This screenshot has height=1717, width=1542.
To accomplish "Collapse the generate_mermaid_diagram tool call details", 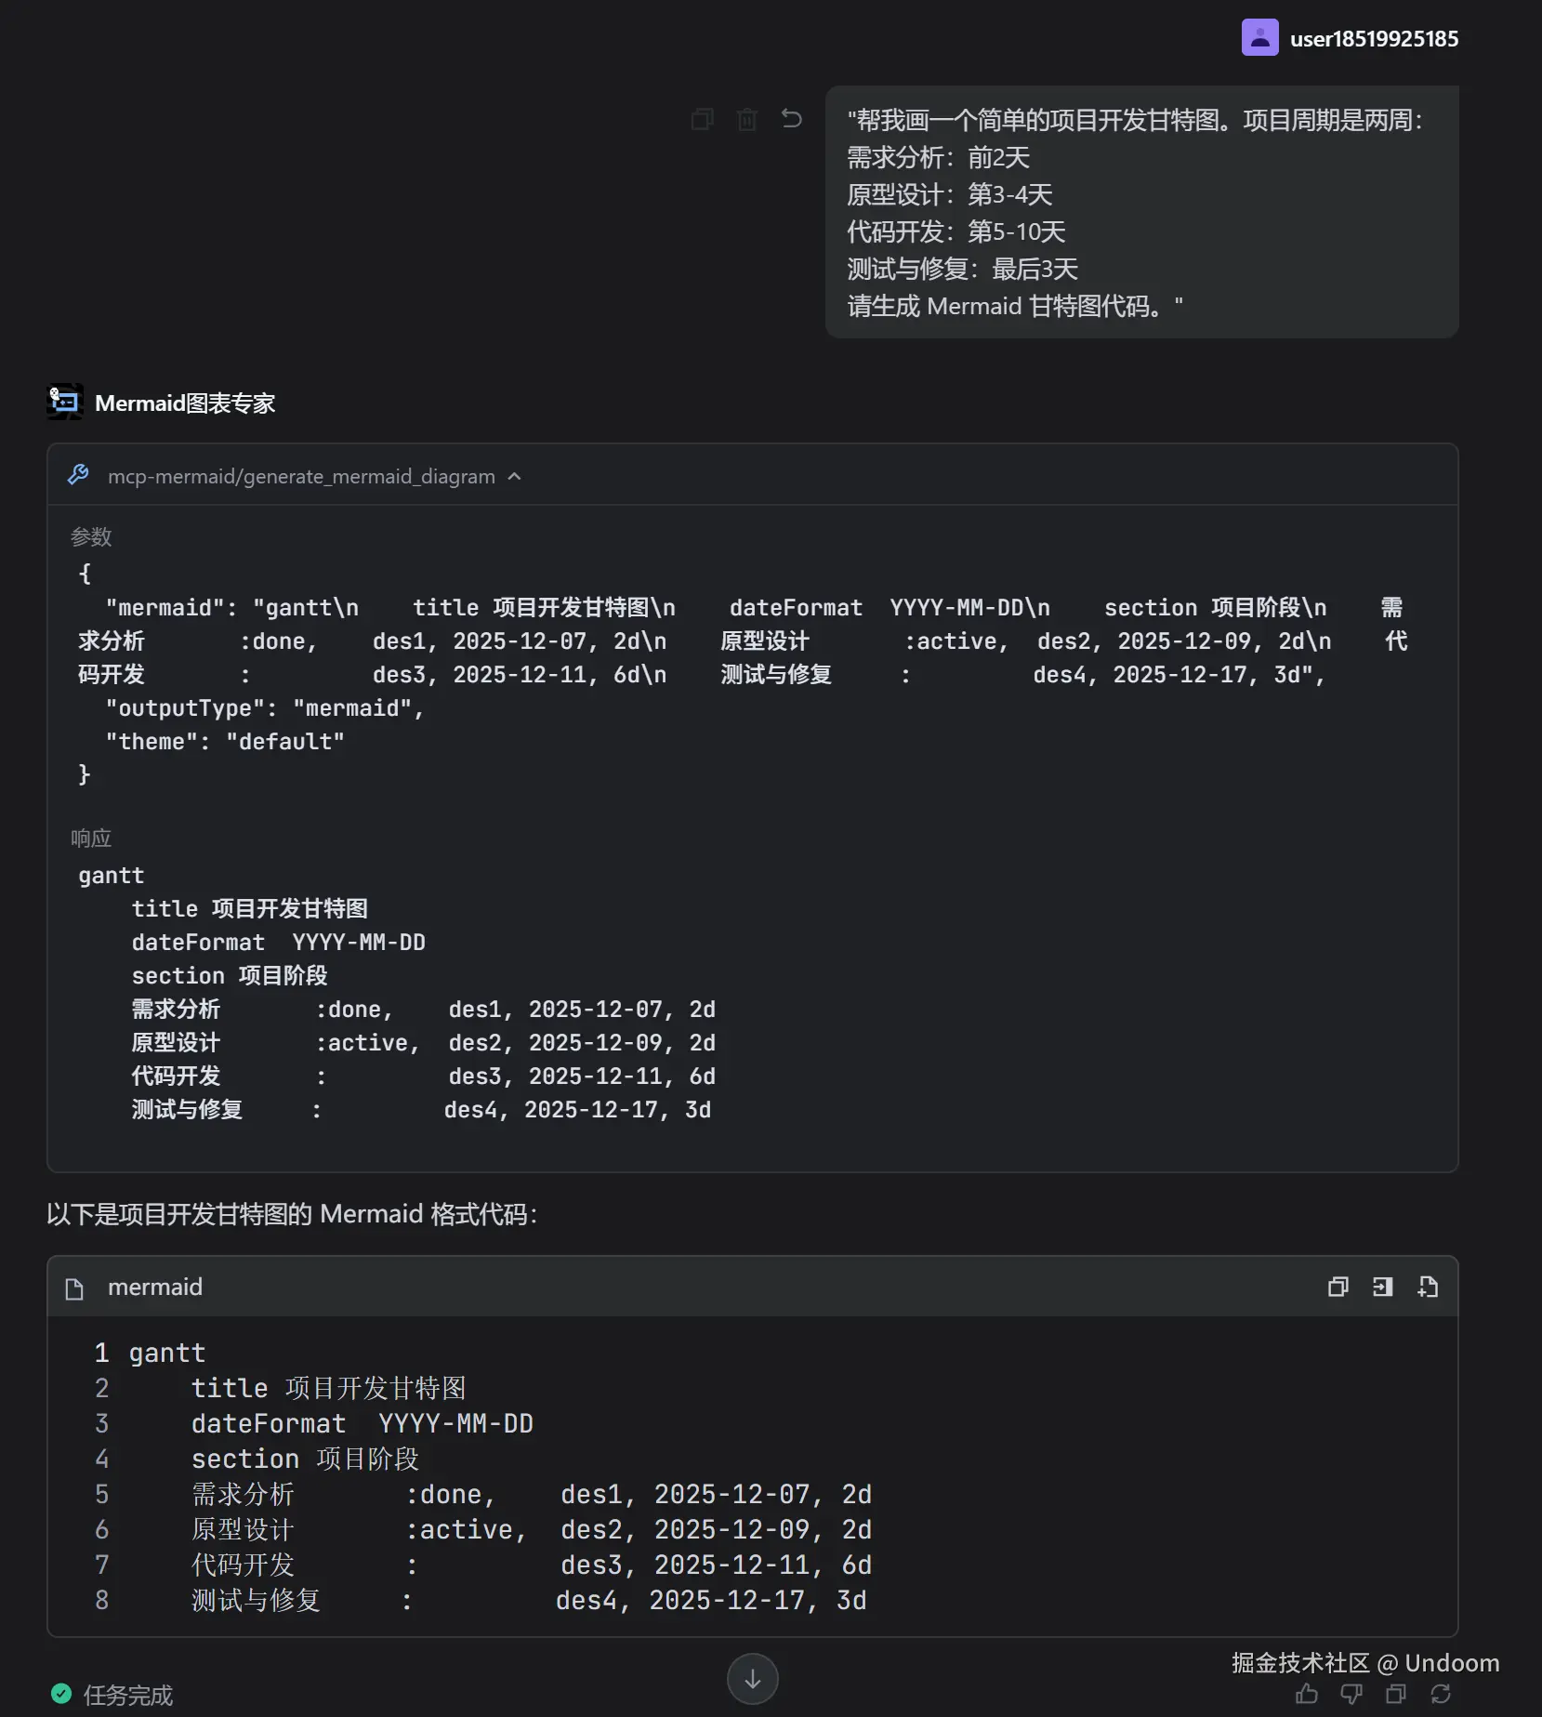I will coord(515,476).
